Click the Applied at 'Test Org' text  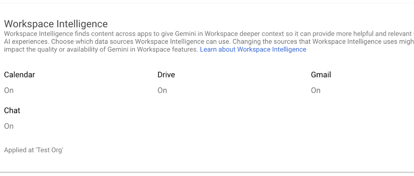33,150
